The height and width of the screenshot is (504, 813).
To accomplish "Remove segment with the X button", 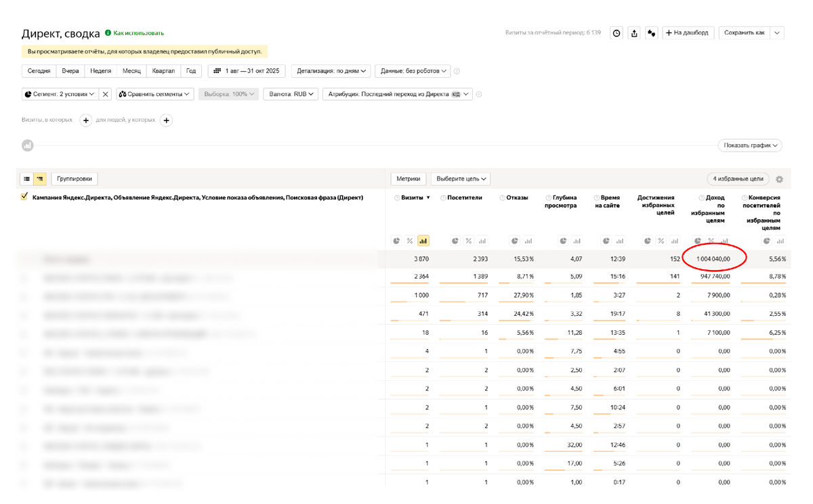I will tap(106, 94).
